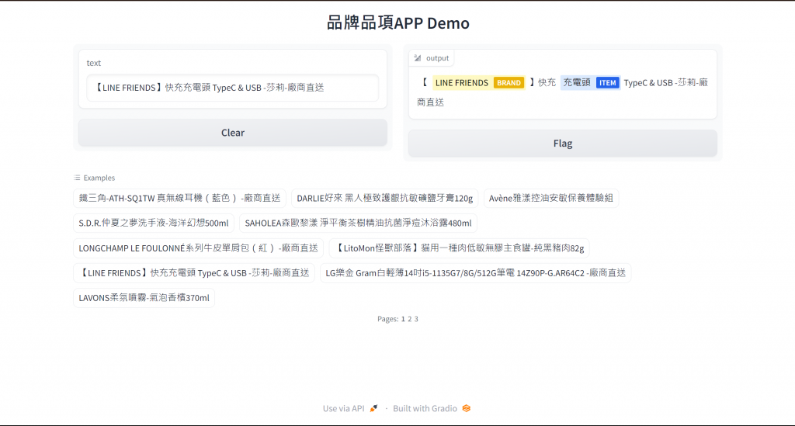The image size is (795, 426).
Task: Click the output label icon
Action: point(417,58)
